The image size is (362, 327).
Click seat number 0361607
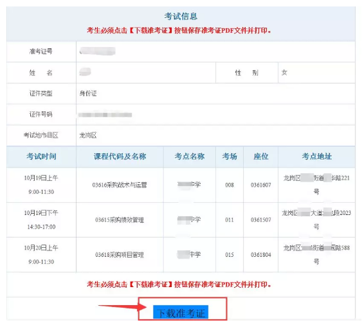tap(261, 185)
